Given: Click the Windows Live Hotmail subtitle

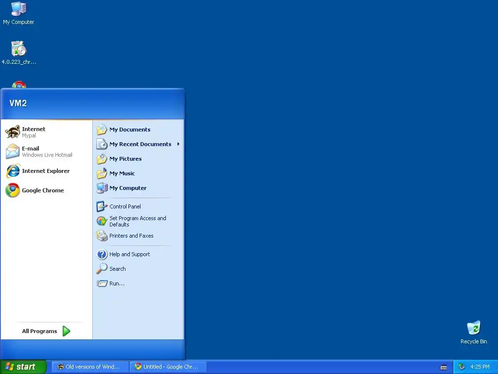Looking at the screenshot, I should point(47,155).
